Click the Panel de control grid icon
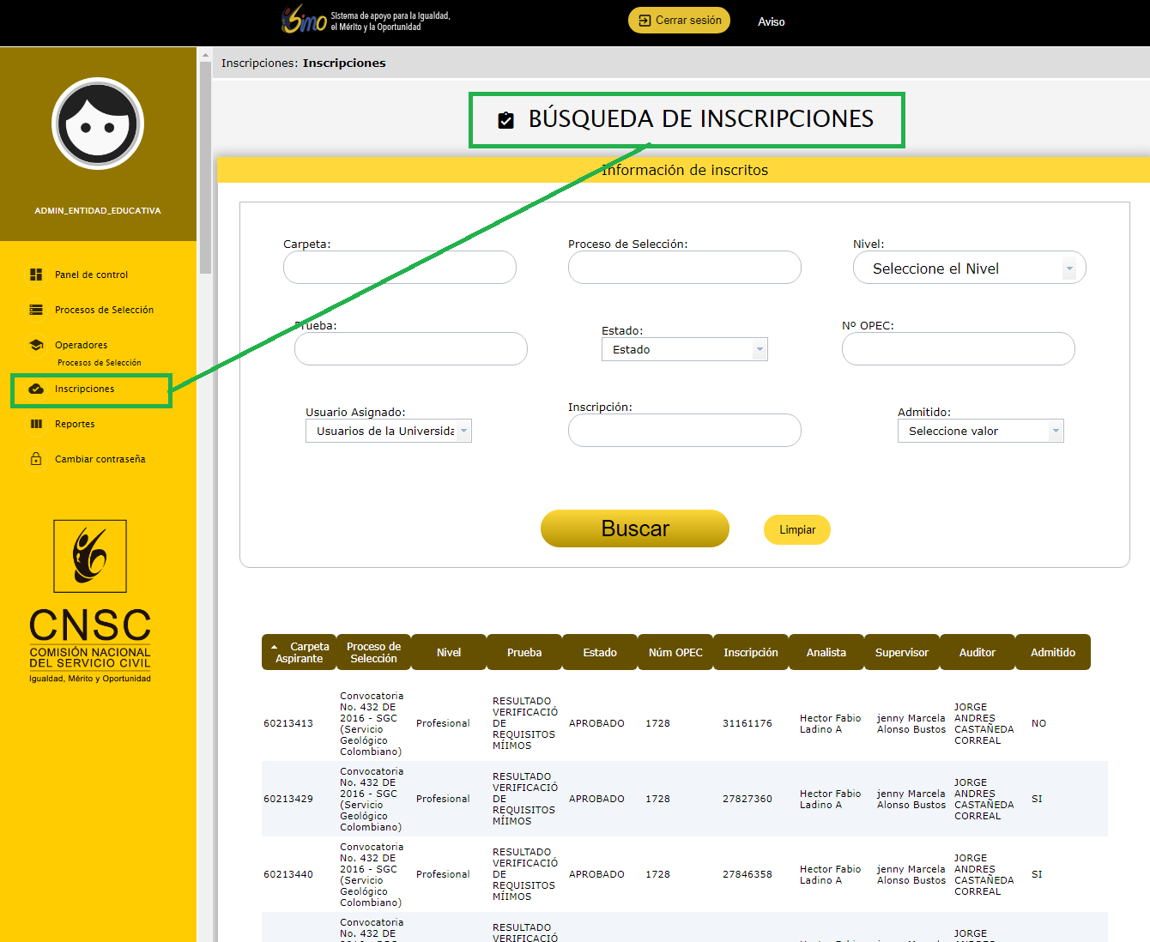 point(36,275)
